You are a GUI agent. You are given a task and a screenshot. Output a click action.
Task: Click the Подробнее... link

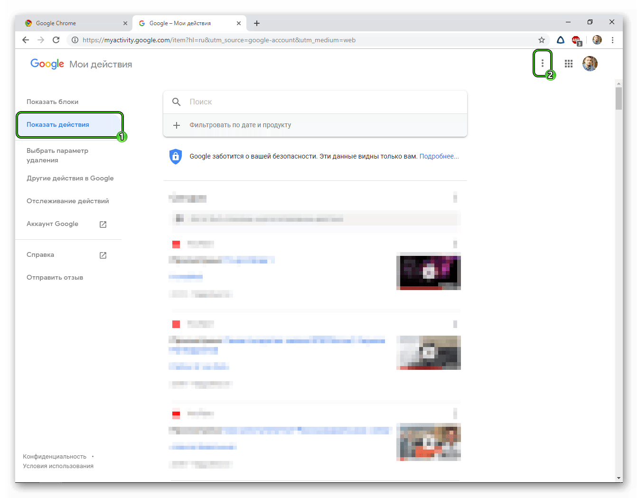pos(439,156)
